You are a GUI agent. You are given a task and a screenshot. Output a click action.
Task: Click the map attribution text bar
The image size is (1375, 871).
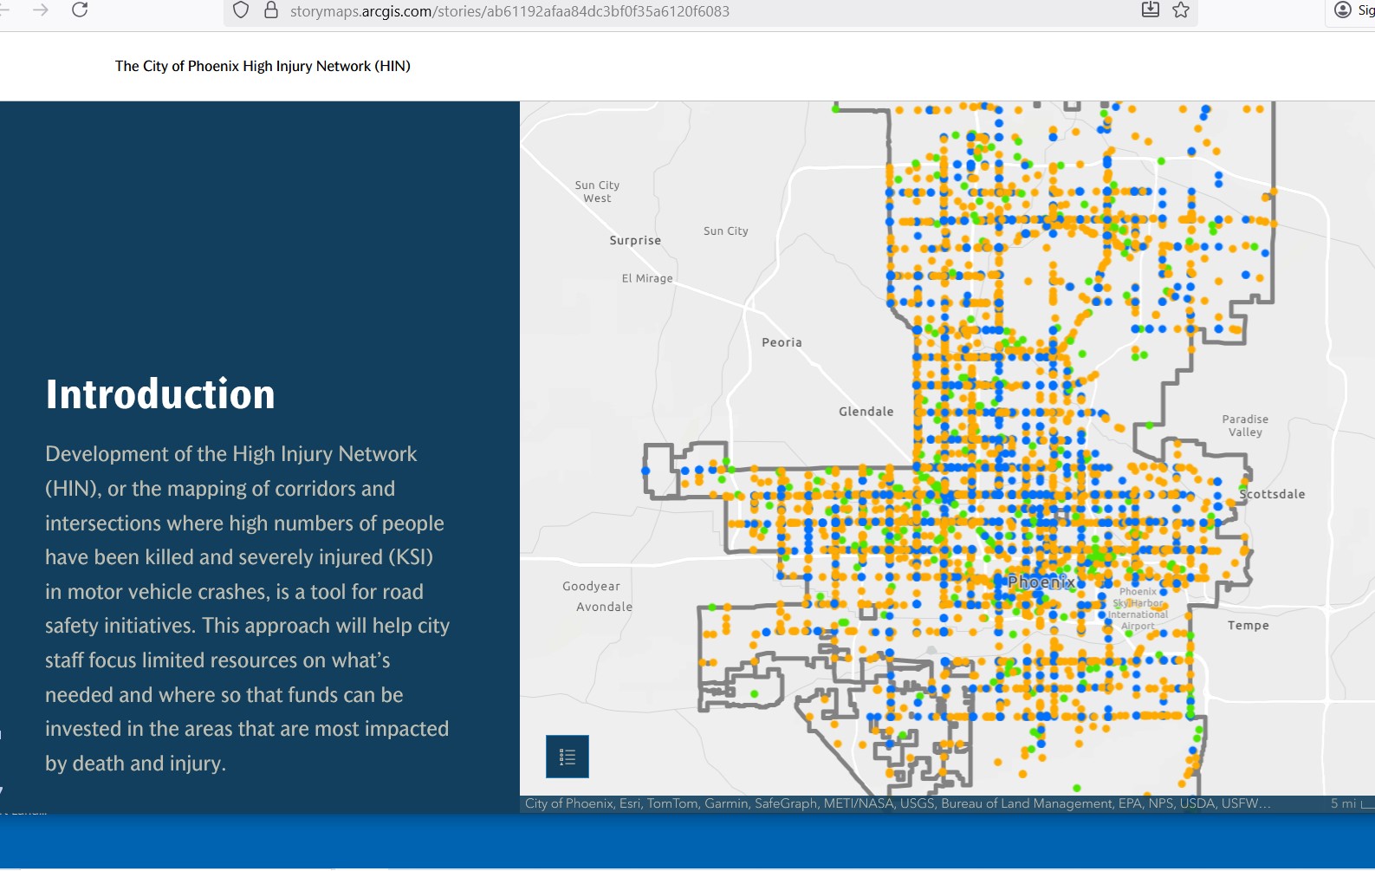click(x=898, y=803)
